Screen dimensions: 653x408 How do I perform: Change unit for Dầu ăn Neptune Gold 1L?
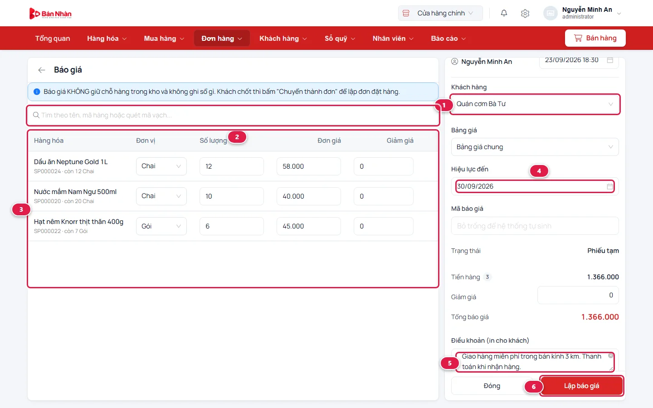pyautogui.click(x=161, y=166)
